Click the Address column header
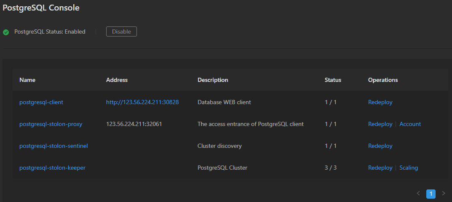Screen dimensions: 452x202 tap(117, 80)
